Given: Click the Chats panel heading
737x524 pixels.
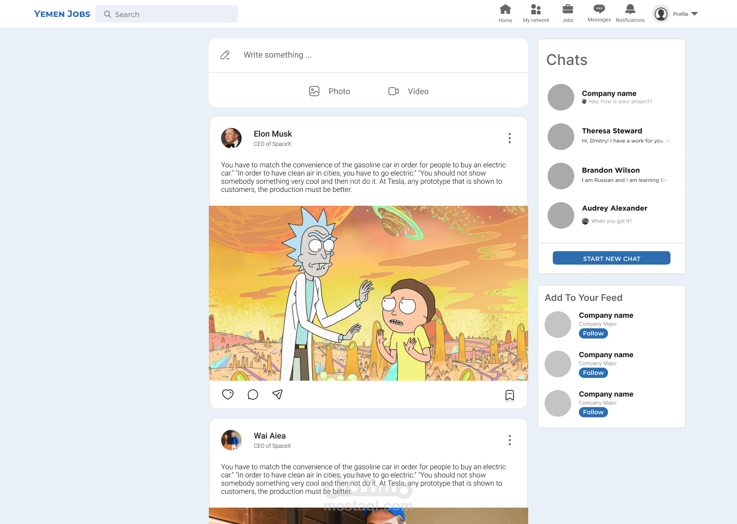Looking at the screenshot, I should click(567, 60).
